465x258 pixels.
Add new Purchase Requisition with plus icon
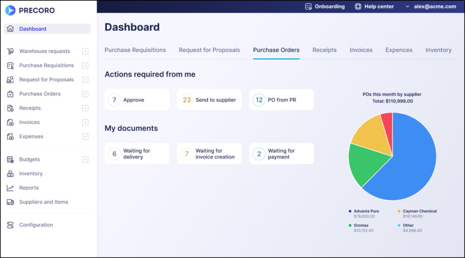point(85,65)
